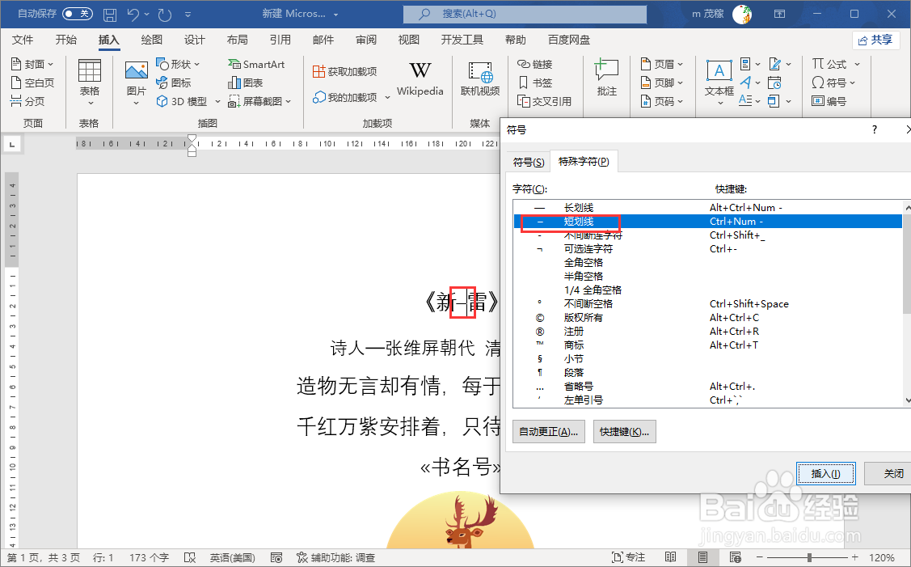Viewport: 911px width, 567px height.
Task: Insert a SmartArt graphic
Action: [256, 64]
